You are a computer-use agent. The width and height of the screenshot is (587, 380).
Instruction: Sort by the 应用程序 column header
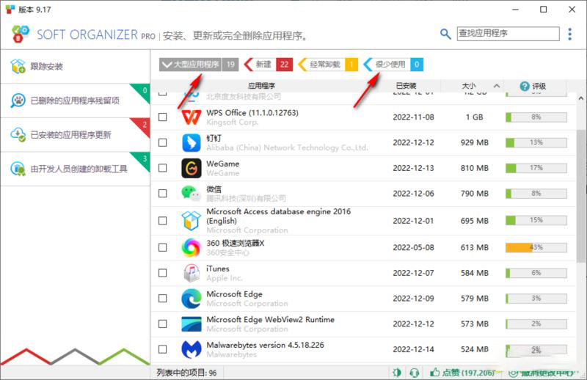tap(262, 86)
